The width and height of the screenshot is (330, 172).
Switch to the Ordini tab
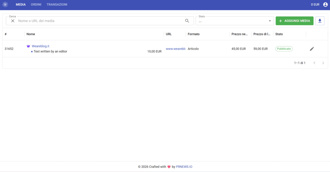click(36, 5)
